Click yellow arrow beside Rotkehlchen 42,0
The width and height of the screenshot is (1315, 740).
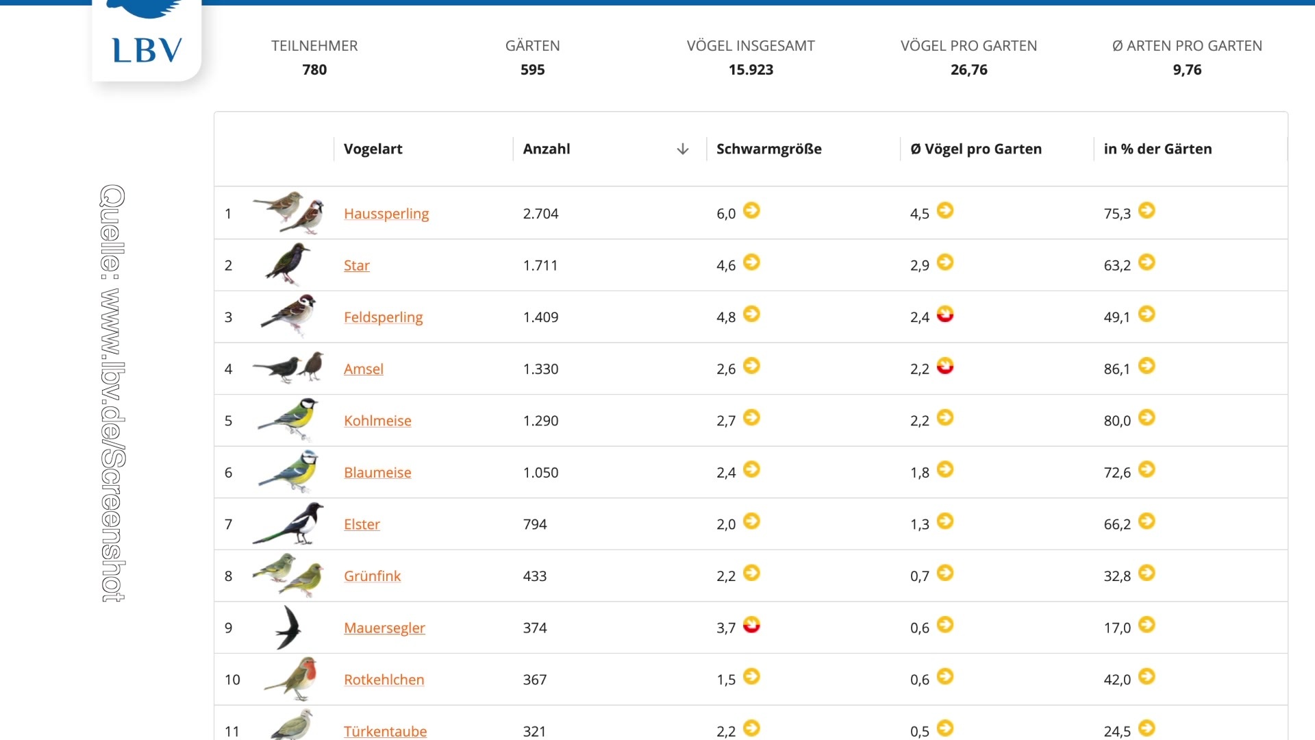click(x=1147, y=677)
